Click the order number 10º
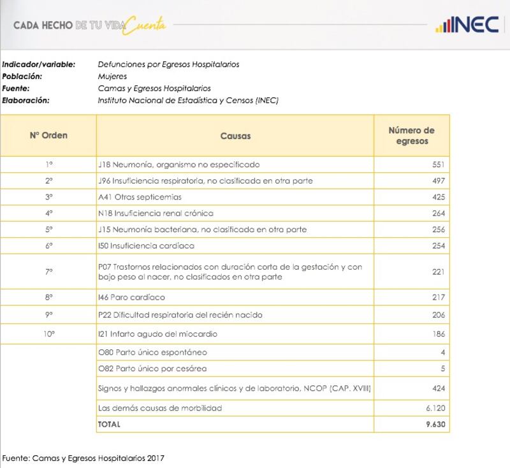Viewport: 510px width, 468px height. 49,334
